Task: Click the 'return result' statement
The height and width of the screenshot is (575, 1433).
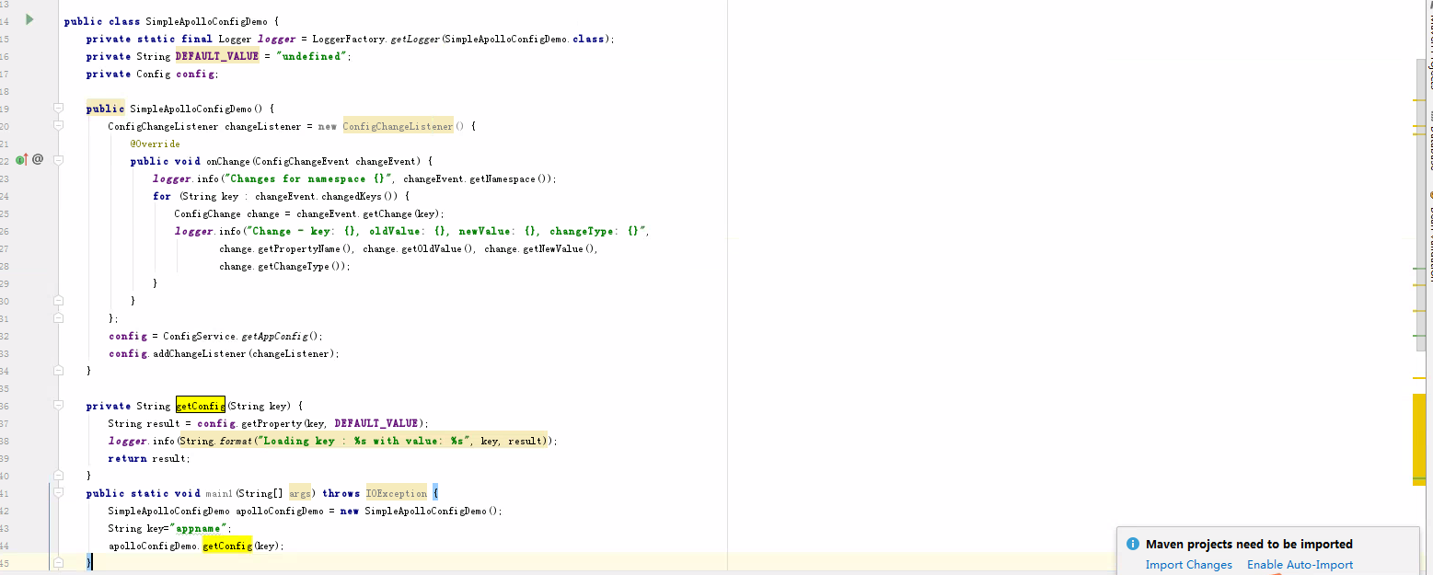Action: click(x=148, y=458)
